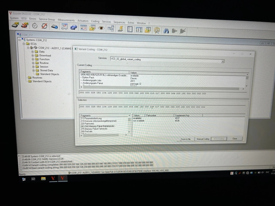275x206 pixels.
Task: Click the Save to file button
Action: click(186, 139)
